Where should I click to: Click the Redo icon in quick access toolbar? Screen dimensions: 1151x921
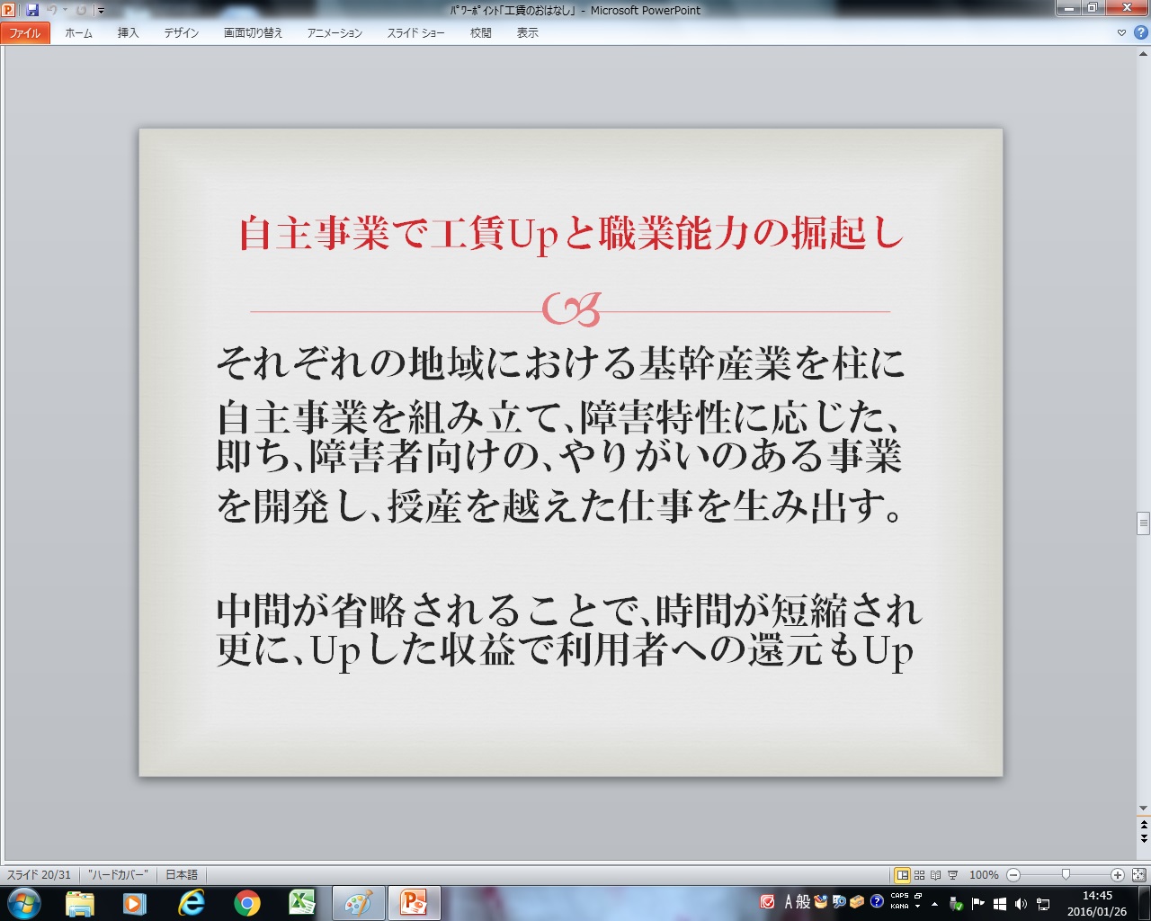[x=81, y=10]
